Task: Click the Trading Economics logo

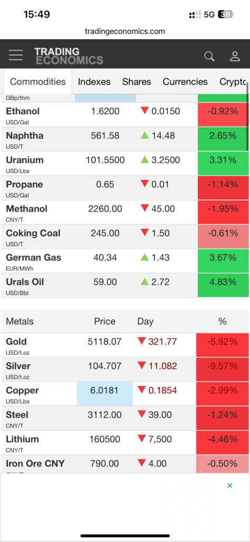Action: coord(69,56)
